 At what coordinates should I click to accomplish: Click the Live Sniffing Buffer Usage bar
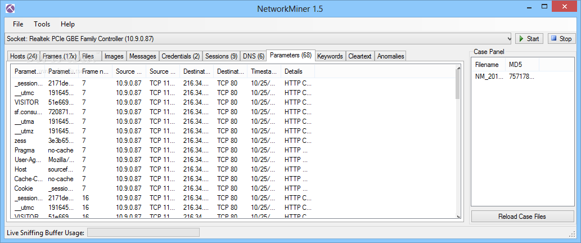coord(143,233)
